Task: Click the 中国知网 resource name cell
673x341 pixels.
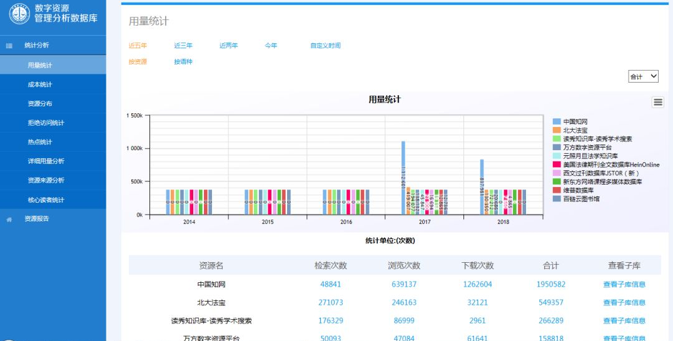Action: (211, 284)
